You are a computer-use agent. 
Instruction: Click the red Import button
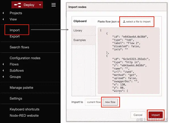156,115
